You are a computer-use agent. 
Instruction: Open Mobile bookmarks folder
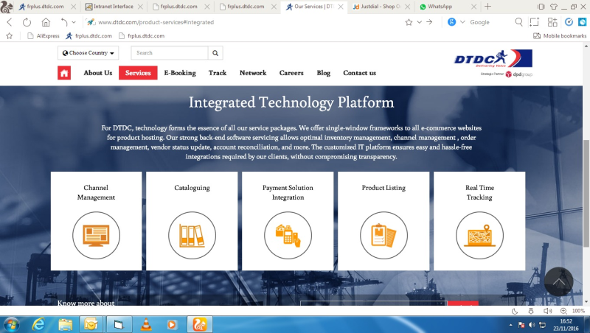560,36
